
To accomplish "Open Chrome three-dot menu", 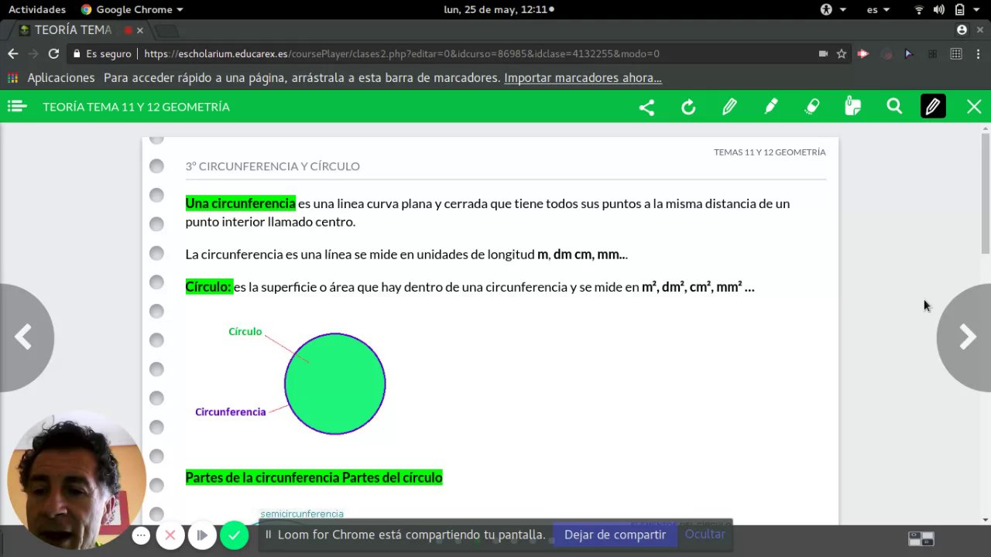I will point(978,53).
